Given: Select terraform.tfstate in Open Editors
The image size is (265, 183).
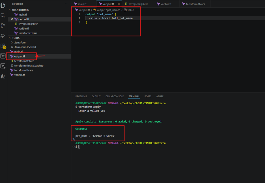Looking at the screenshot, I should tap(40, 24).
